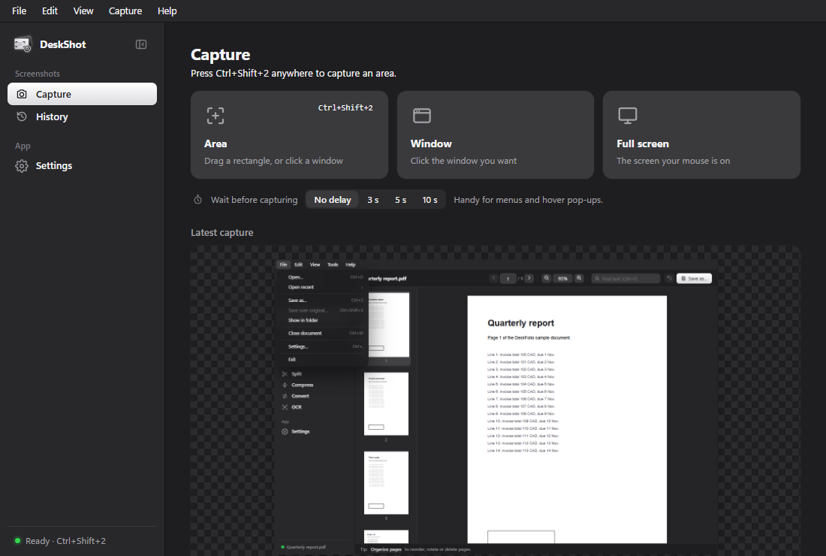Click the green Ready status indicator
826x556 pixels.
(17, 541)
